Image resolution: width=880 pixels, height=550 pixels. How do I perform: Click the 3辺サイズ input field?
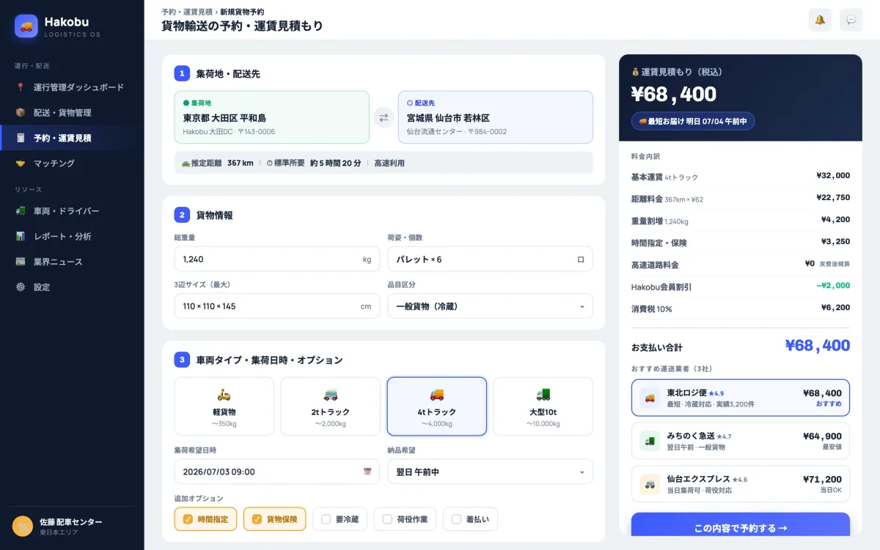click(277, 306)
